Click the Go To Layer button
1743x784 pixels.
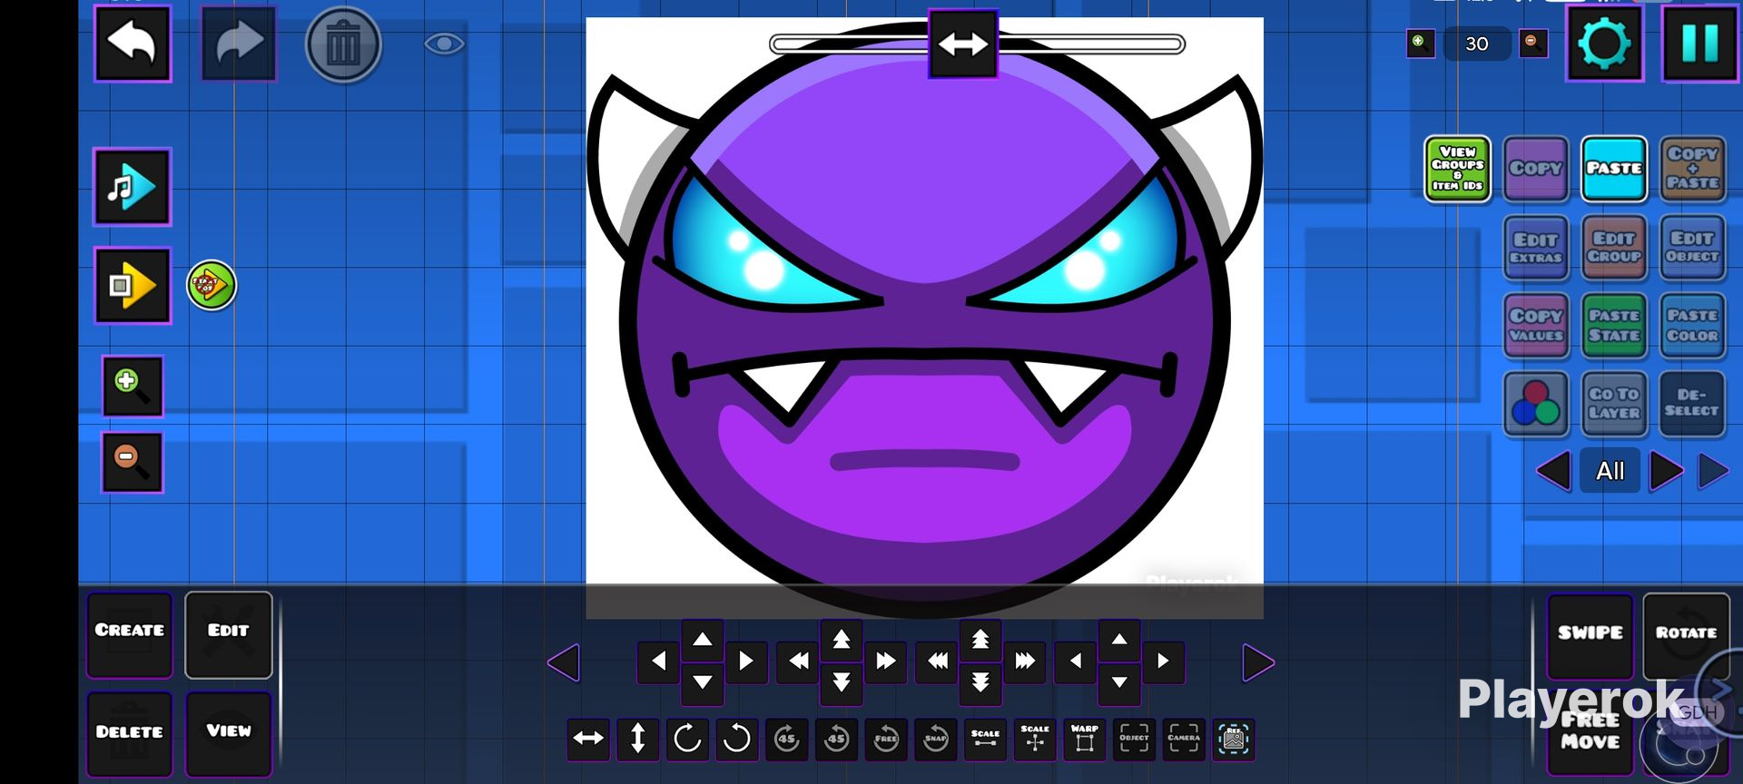point(1614,404)
